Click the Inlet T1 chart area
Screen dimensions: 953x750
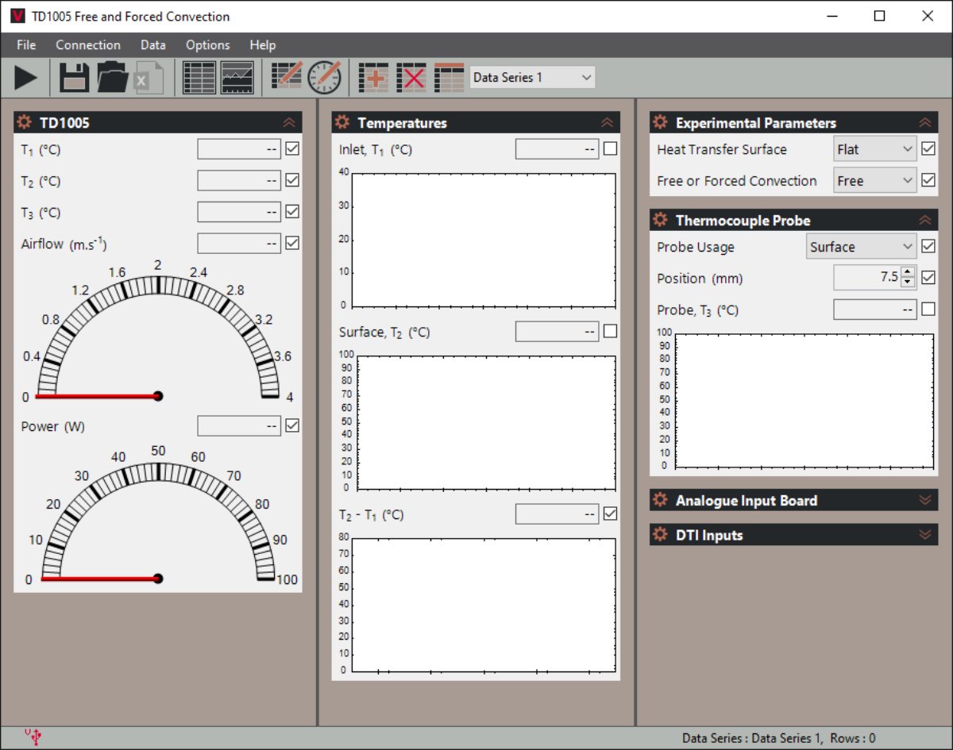pyautogui.click(x=484, y=240)
